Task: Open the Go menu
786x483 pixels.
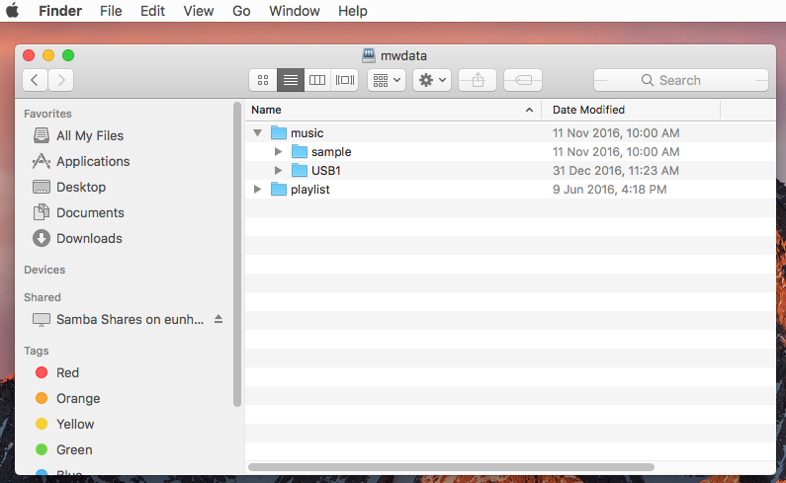Action: [241, 11]
